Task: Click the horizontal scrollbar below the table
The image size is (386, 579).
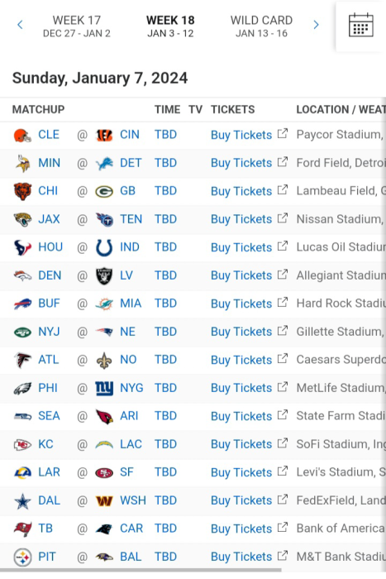Action: (x=141, y=570)
